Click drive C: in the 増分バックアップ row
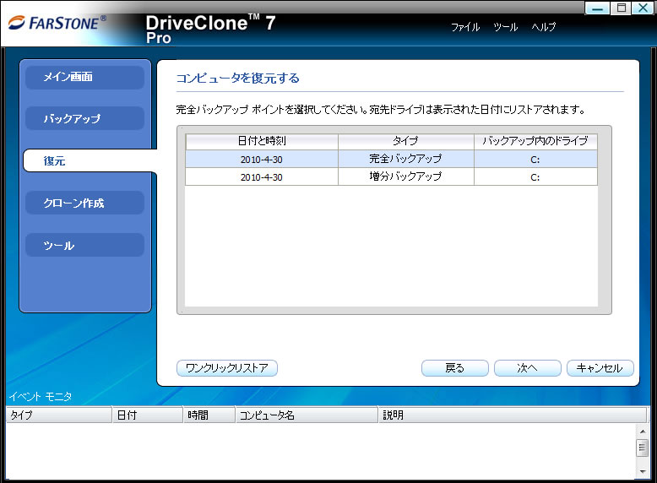The height and width of the screenshot is (483, 657). [535, 177]
